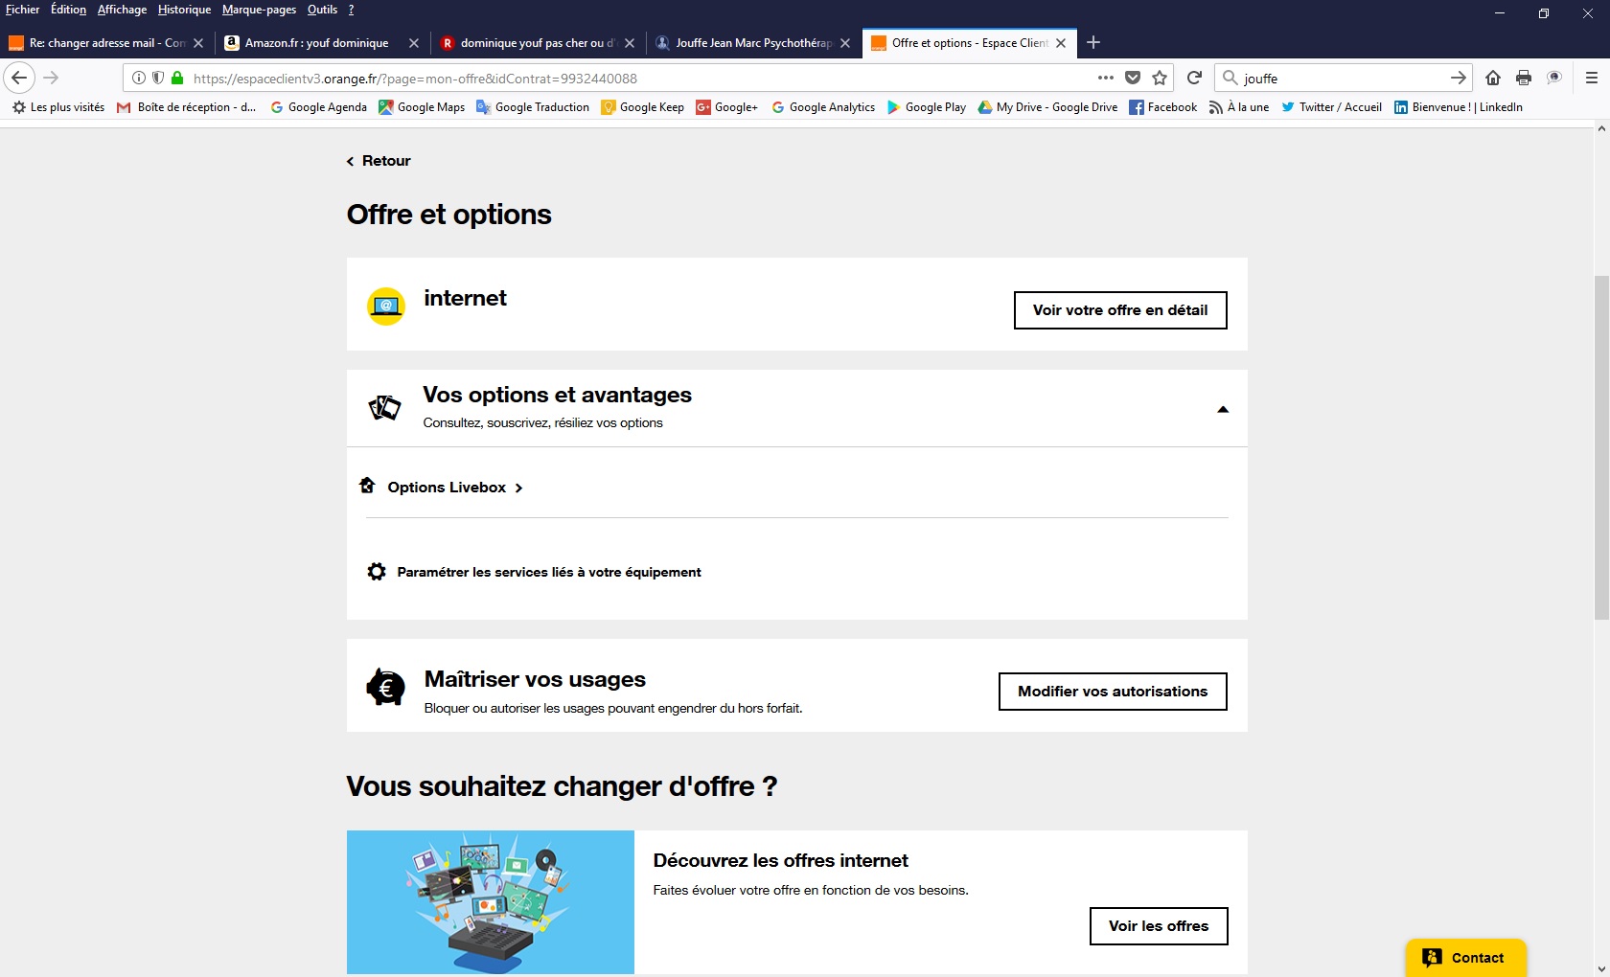1610x977 pixels.
Task: Click the browser forward arrow button
Action: 51,78
